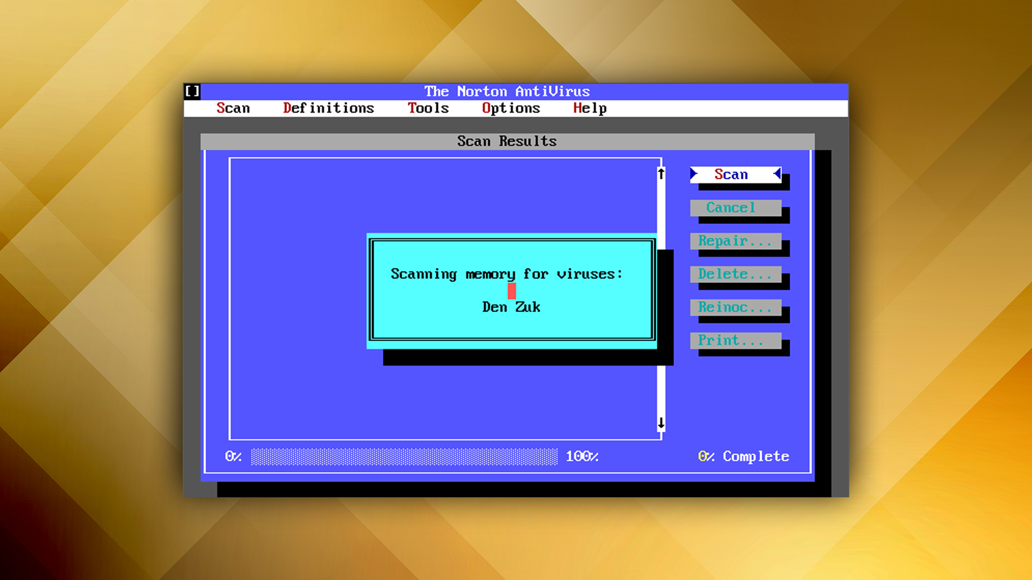Click the scroll down arrow of results list
1032x580 pixels.
click(x=661, y=423)
